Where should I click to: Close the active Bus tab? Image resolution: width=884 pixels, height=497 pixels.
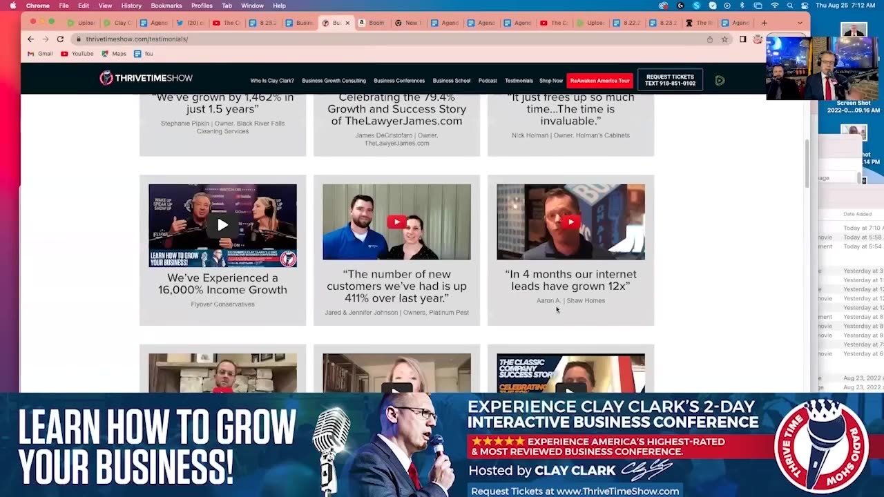(x=347, y=23)
